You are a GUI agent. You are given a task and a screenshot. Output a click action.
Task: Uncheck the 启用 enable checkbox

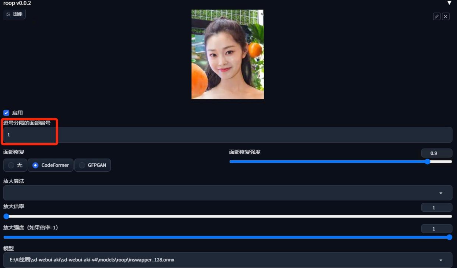(6, 113)
